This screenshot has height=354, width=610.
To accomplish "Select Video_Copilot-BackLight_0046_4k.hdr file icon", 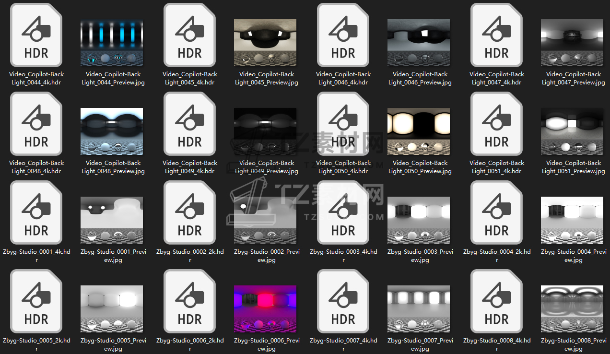I will click(343, 35).
